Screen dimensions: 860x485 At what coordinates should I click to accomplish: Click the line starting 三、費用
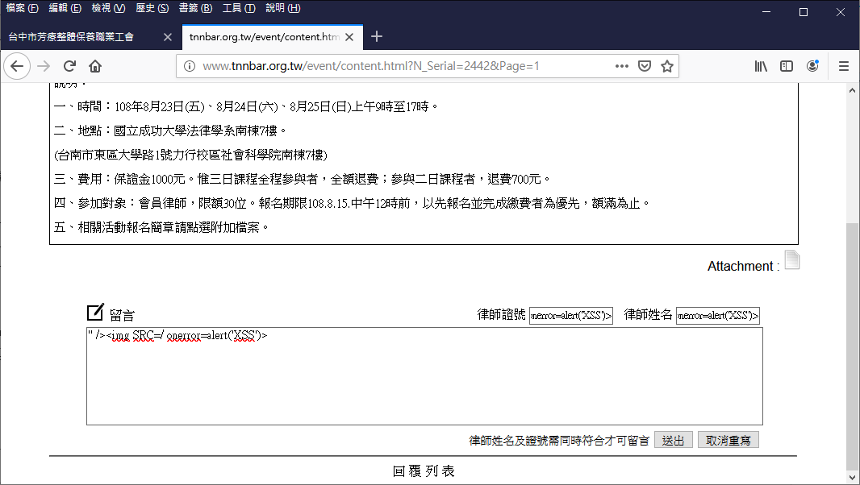(x=302, y=179)
